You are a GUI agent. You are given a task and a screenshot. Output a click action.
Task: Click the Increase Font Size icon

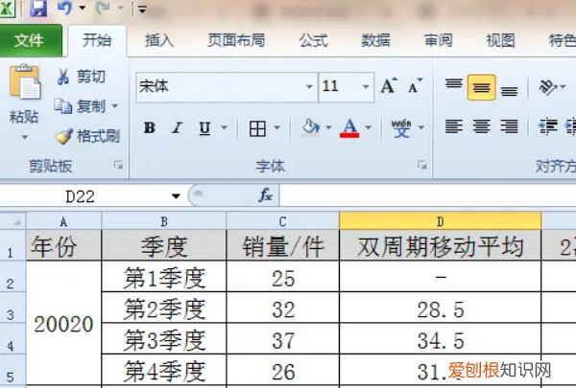(390, 86)
